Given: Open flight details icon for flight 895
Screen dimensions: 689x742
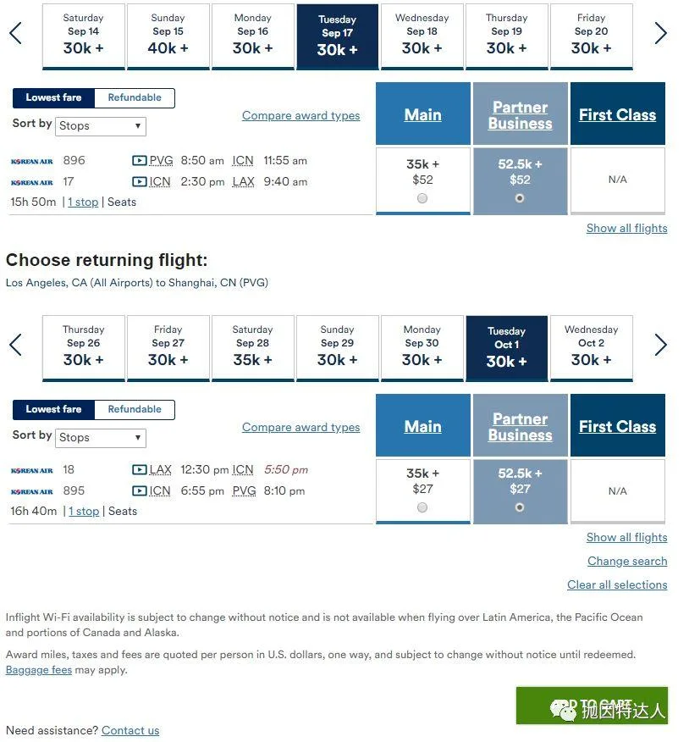Looking at the screenshot, I should [140, 490].
